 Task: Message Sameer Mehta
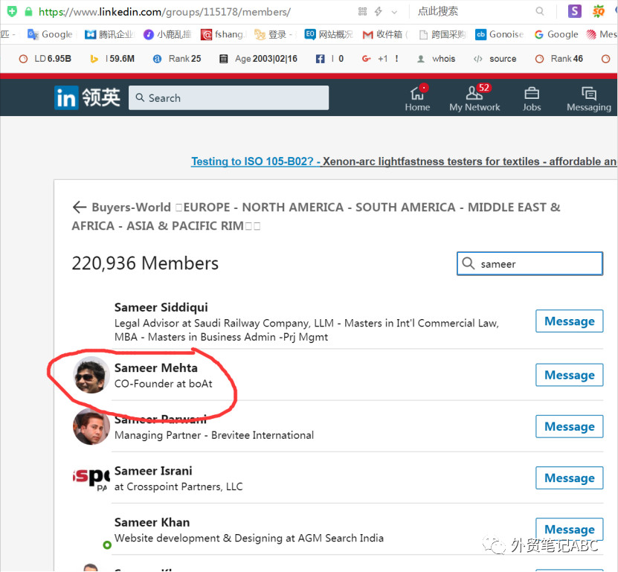coord(569,375)
